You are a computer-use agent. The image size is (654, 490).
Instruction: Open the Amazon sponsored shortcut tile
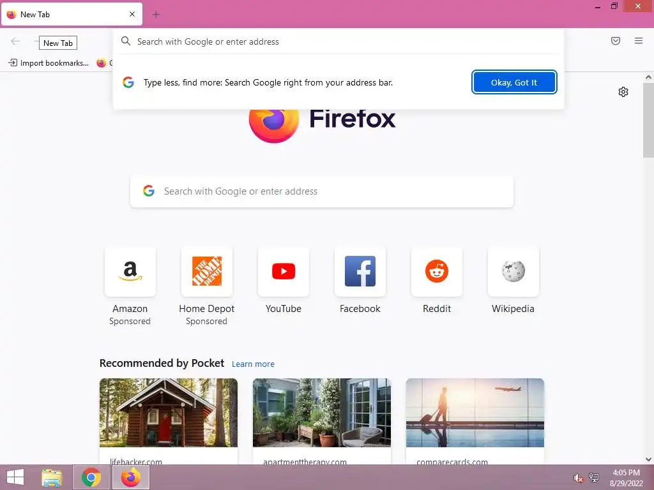pos(130,272)
